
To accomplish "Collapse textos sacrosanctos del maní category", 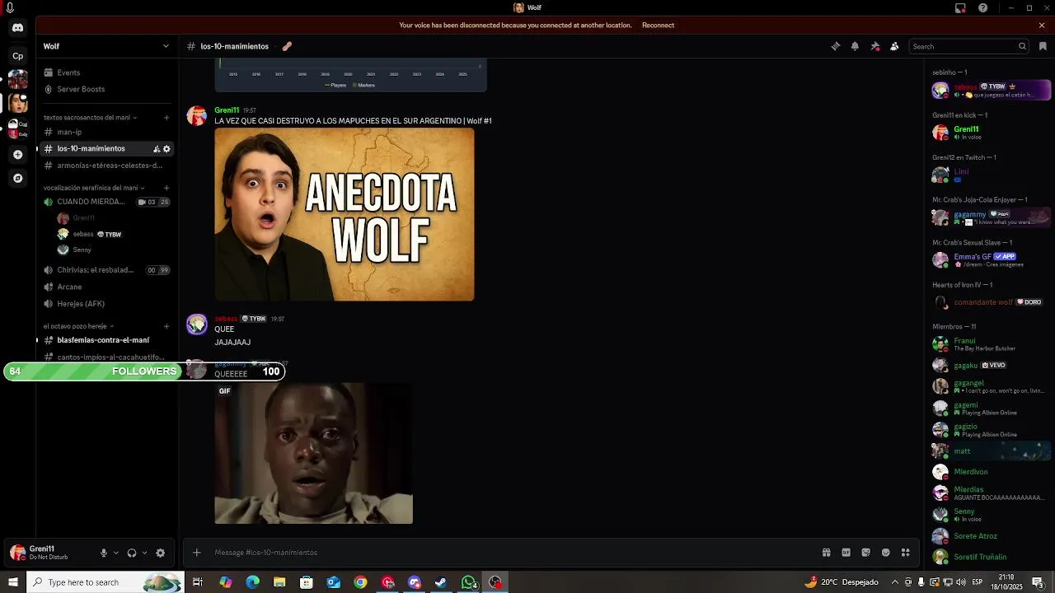I will point(90,118).
